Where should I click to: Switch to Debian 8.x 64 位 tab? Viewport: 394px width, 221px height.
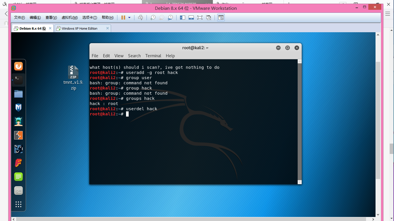tap(32, 28)
